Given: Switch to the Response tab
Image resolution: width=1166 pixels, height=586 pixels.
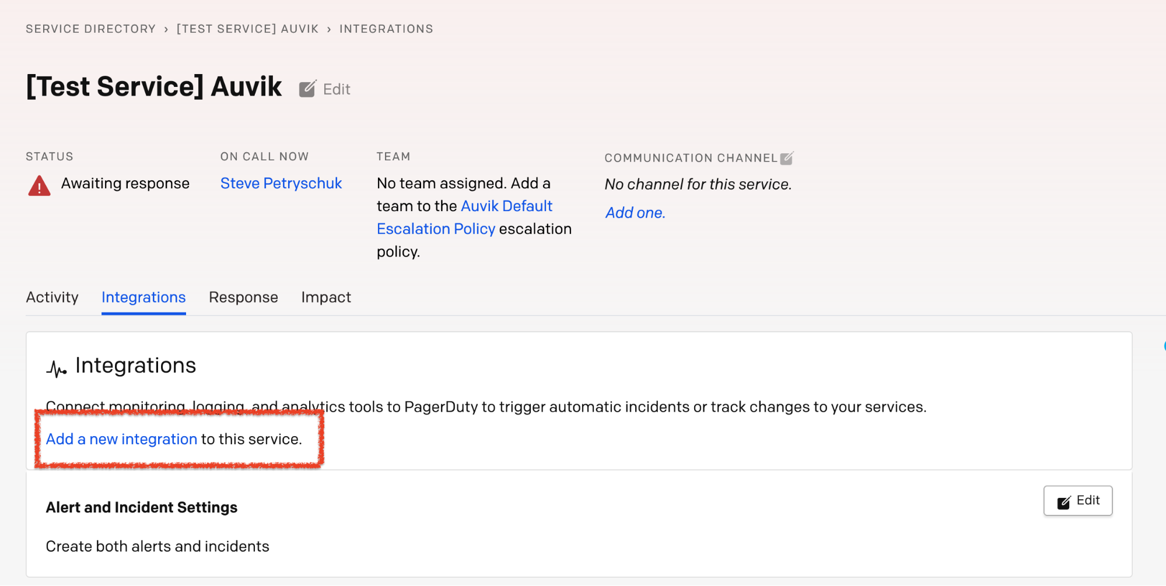Looking at the screenshot, I should 243,297.
